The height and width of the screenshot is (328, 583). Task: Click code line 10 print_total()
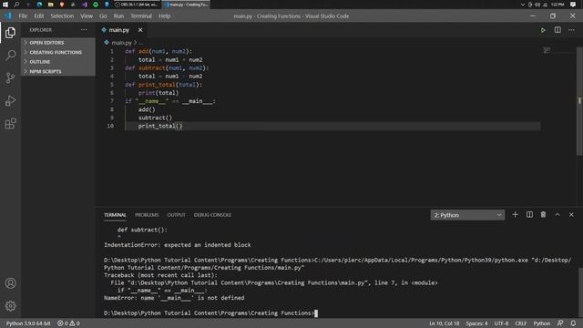tap(160, 126)
